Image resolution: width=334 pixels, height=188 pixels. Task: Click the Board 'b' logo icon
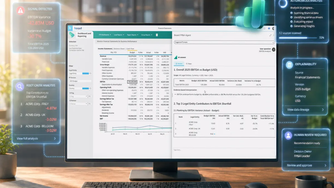tap(70, 28)
